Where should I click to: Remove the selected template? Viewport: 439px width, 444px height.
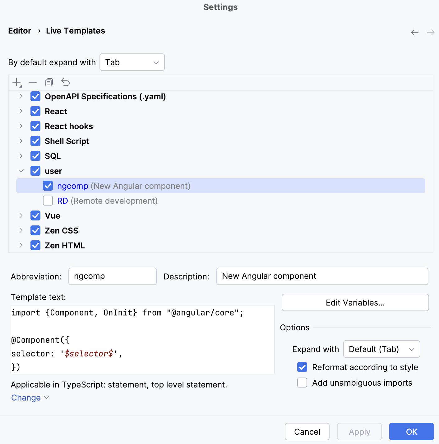tap(32, 82)
